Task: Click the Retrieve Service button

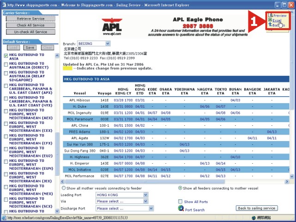Action: point(31,18)
